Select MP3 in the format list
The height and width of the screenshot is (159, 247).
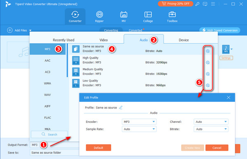point(48,49)
